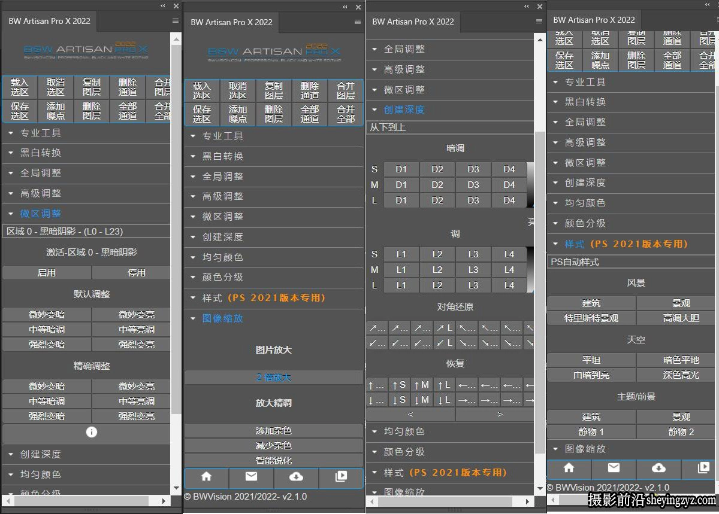Open the video library icon in the second panel
This screenshot has width=719, height=514.
pyautogui.click(x=341, y=477)
